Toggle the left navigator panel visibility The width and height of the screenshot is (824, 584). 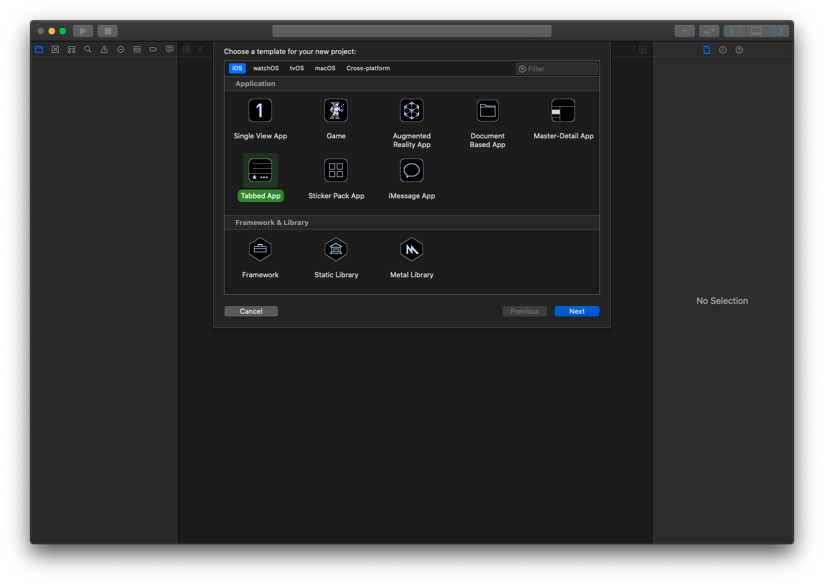[735, 31]
